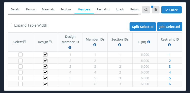This screenshot has height=93, width=190.
Task: Click the horizontal tab scrollbar
Action: (73, 14)
